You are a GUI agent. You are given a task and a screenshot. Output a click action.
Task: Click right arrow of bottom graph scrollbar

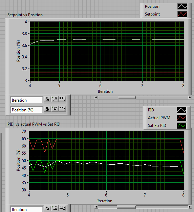point(190,207)
